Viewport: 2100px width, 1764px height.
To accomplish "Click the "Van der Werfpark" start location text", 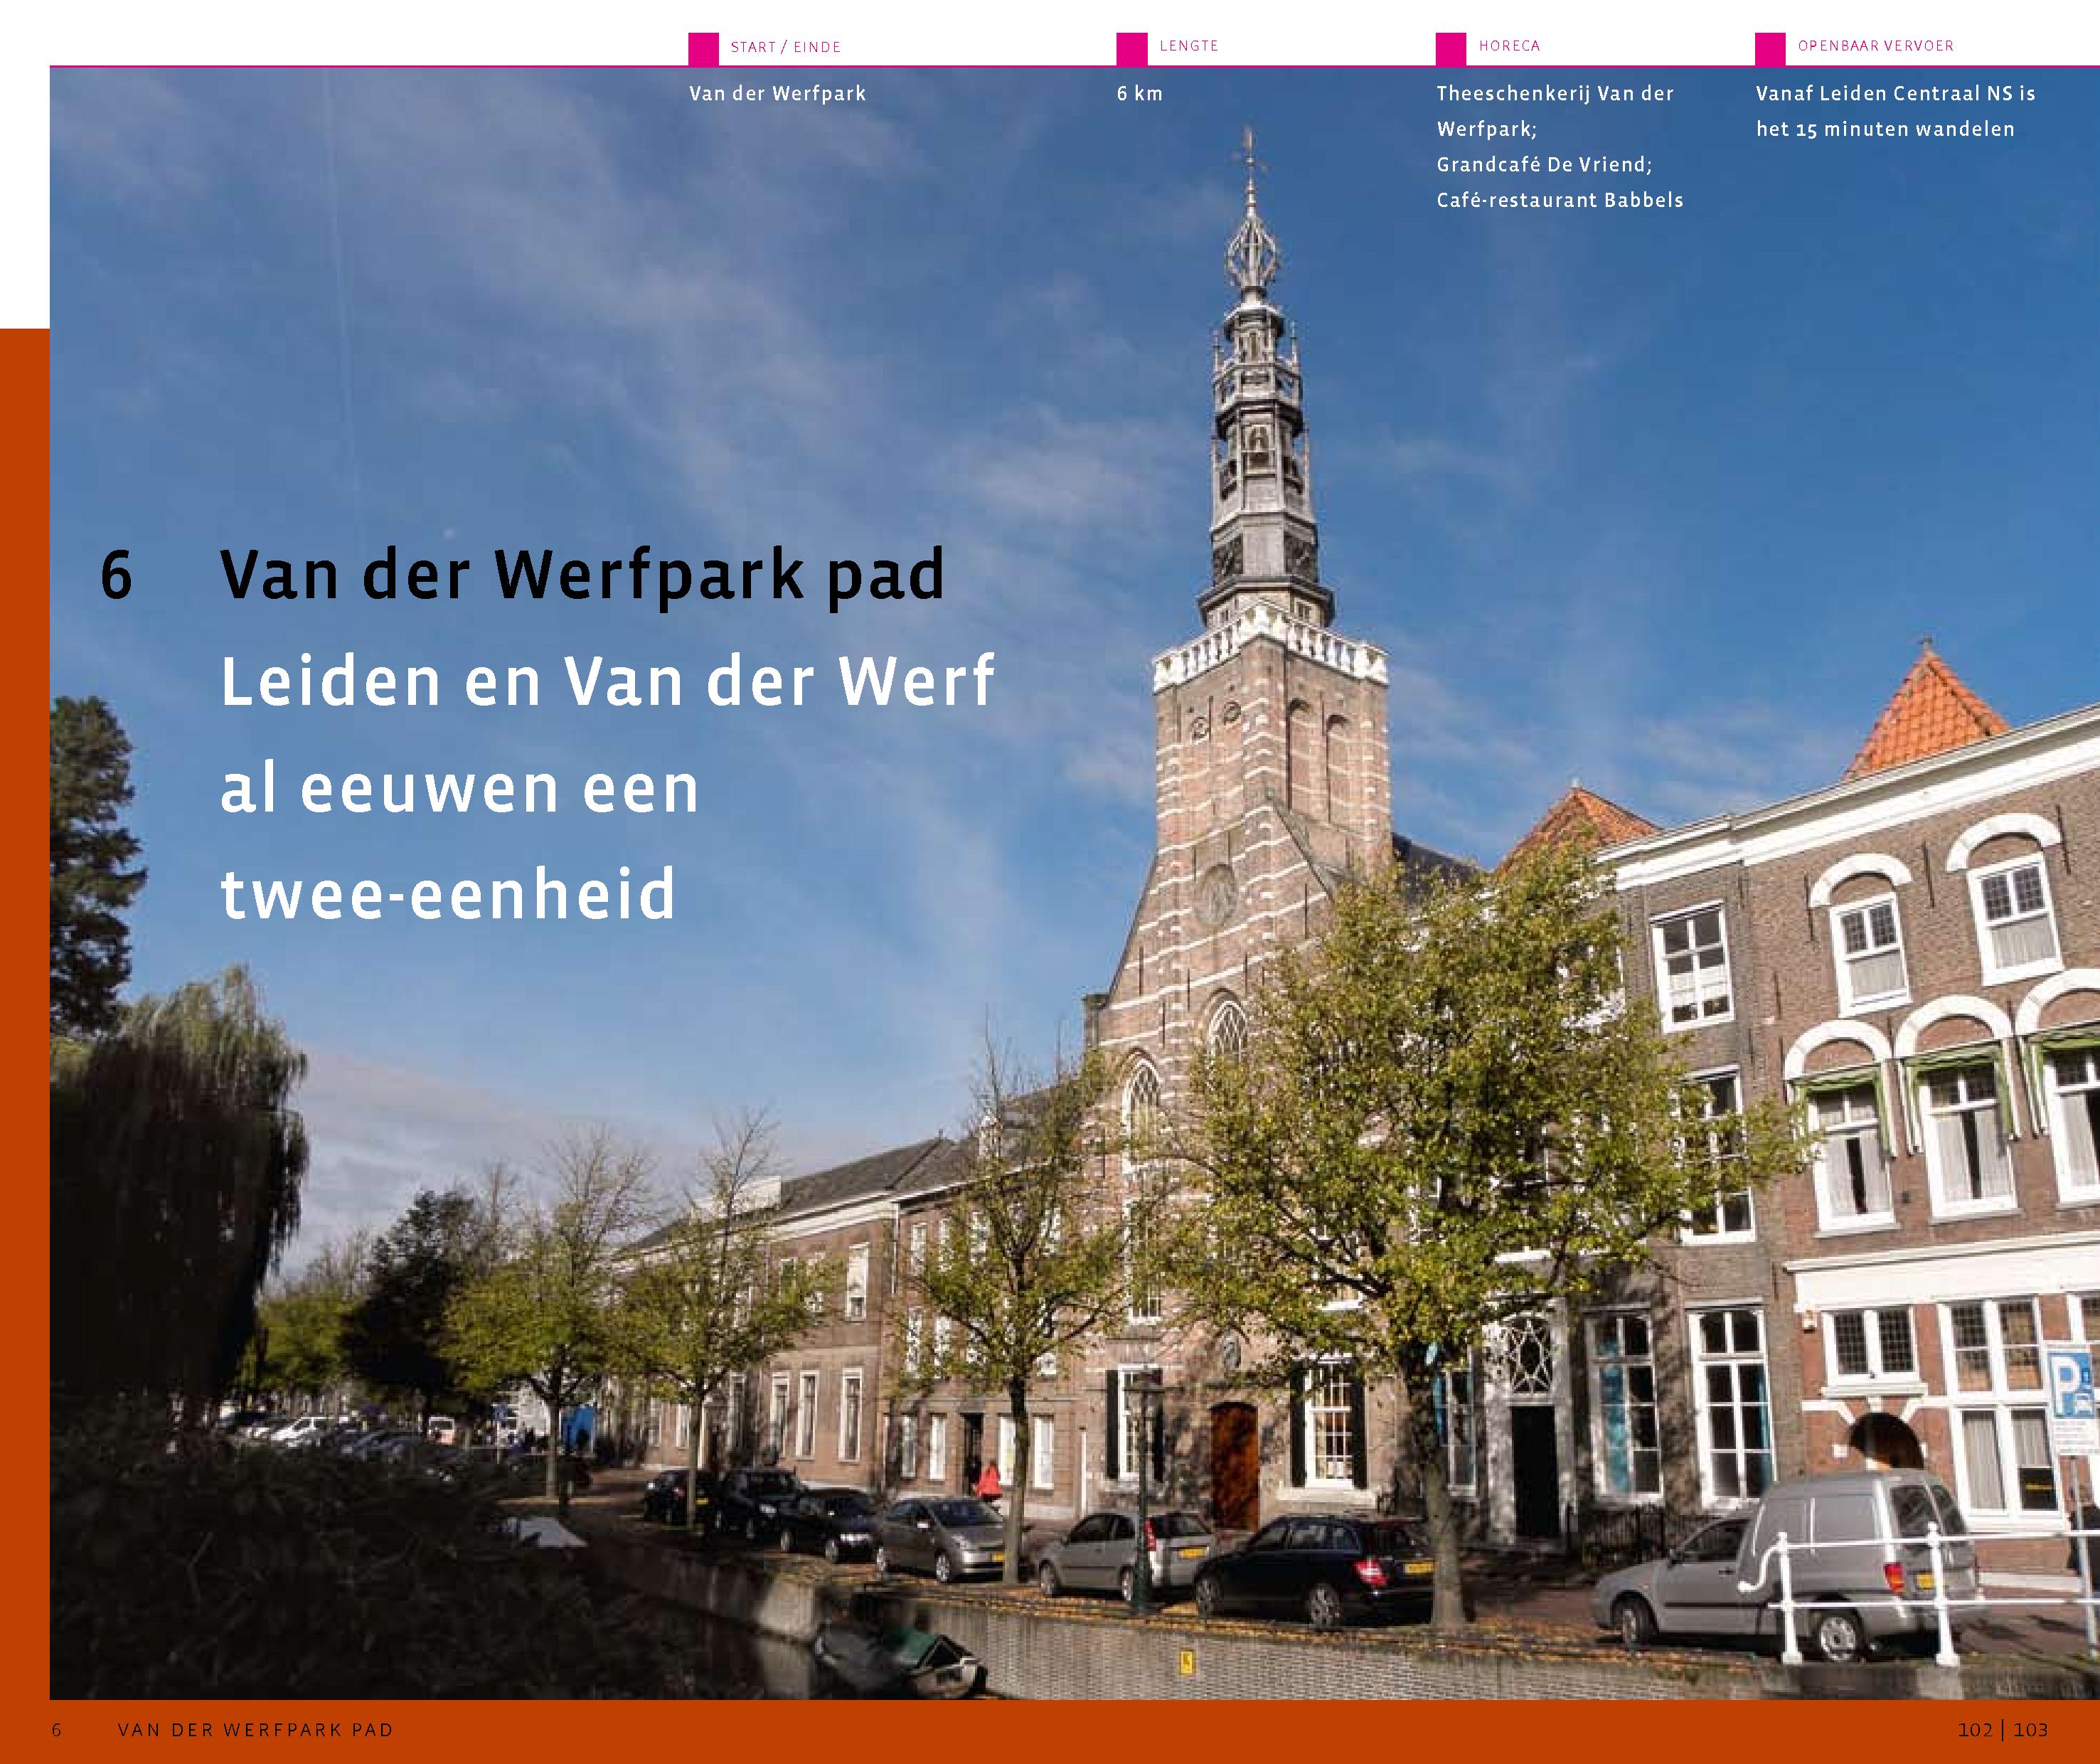I will tap(777, 94).
